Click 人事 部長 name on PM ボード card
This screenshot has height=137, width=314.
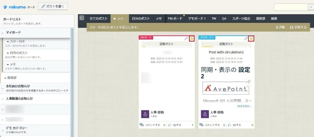pyautogui.click(x=157, y=112)
